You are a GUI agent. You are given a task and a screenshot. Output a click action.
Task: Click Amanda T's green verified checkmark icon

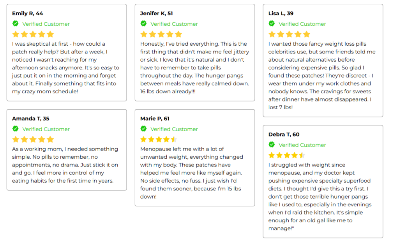[16, 129]
